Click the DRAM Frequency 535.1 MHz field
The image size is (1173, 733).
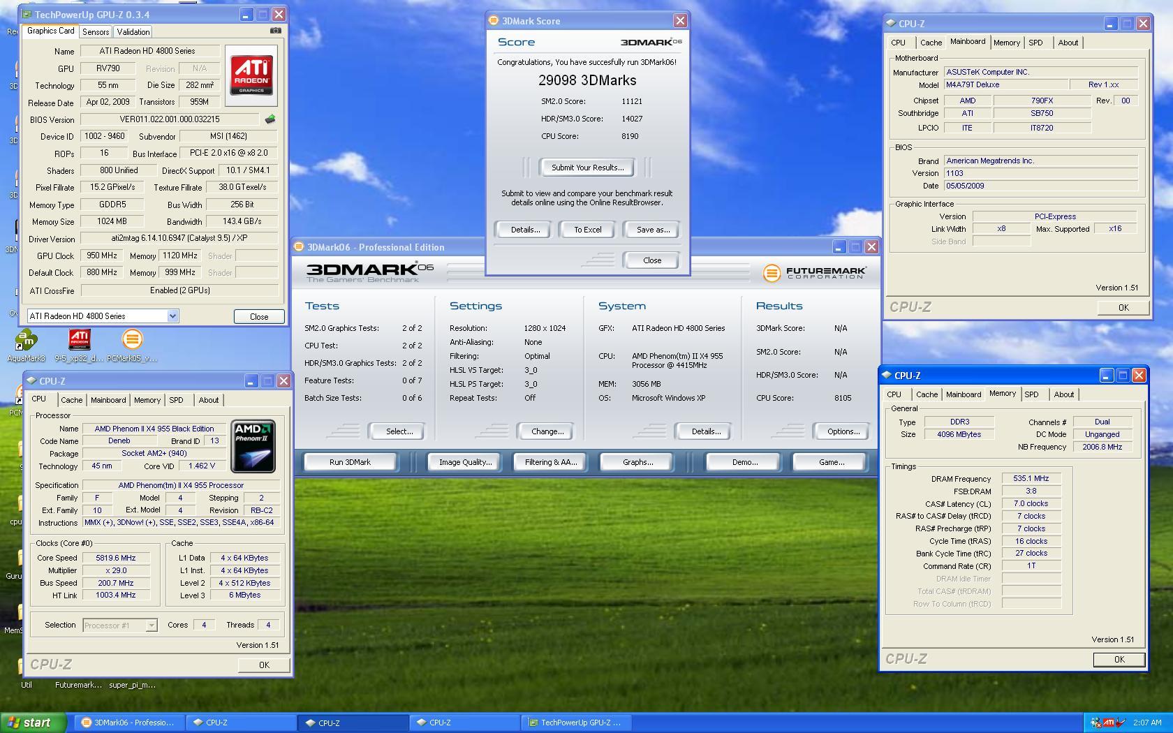(x=1031, y=479)
